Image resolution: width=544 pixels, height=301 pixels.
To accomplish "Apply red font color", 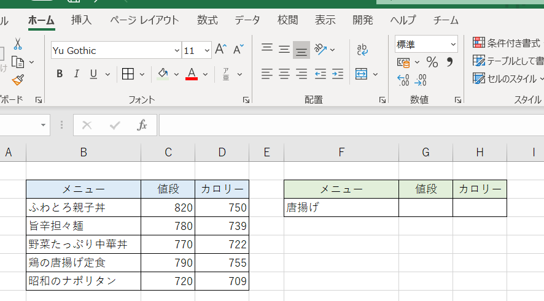I will pyautogui.click(x=192, y=74).
